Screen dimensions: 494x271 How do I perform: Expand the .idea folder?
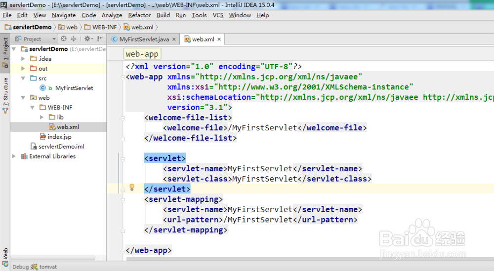click(23, 59)
